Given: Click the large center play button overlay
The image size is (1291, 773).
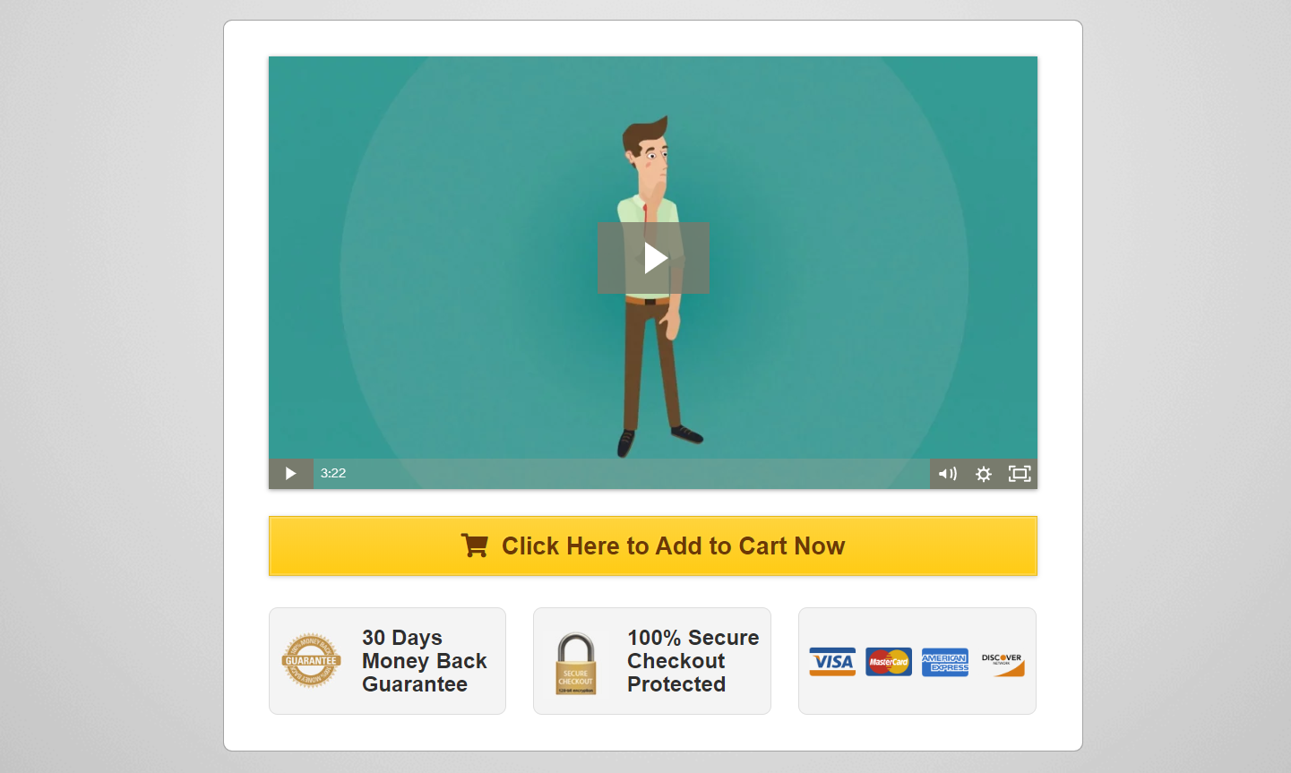Looking at the screenshot, I should point(653,258).
